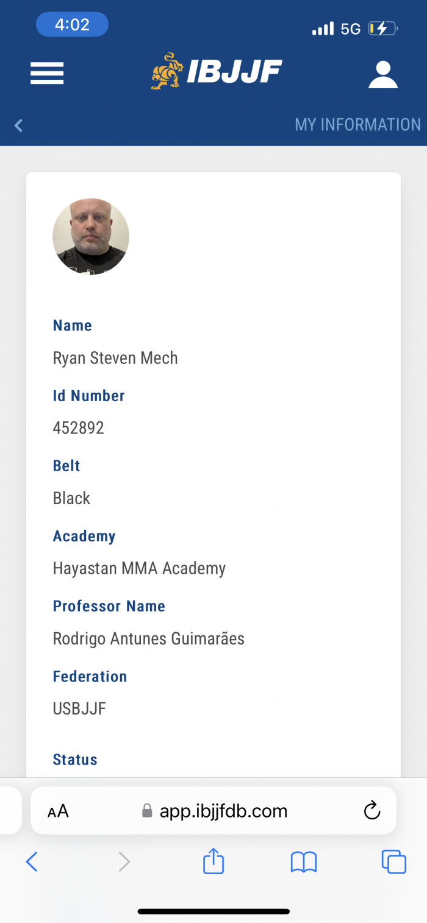
Task: Click the Hayastan MMA Academy text
Action: coord(139,568)
